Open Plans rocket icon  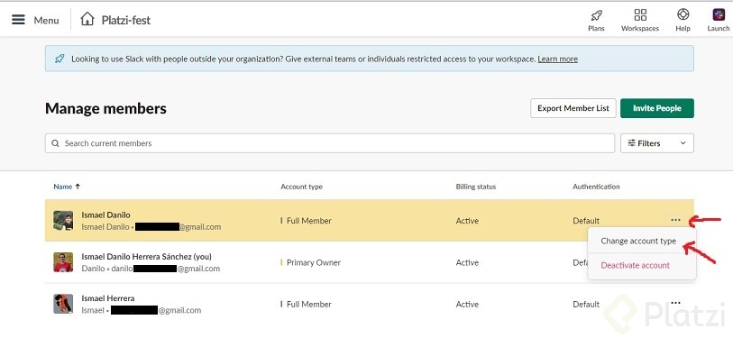(x=596, y=15)
